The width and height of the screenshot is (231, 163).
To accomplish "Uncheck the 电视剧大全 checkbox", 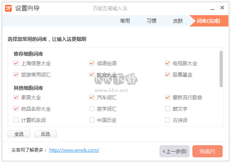I will pyautogui.click(x=167, y=63).
